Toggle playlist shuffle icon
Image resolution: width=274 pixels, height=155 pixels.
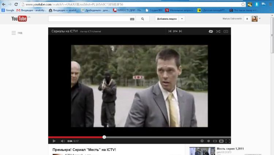point(218,31)
